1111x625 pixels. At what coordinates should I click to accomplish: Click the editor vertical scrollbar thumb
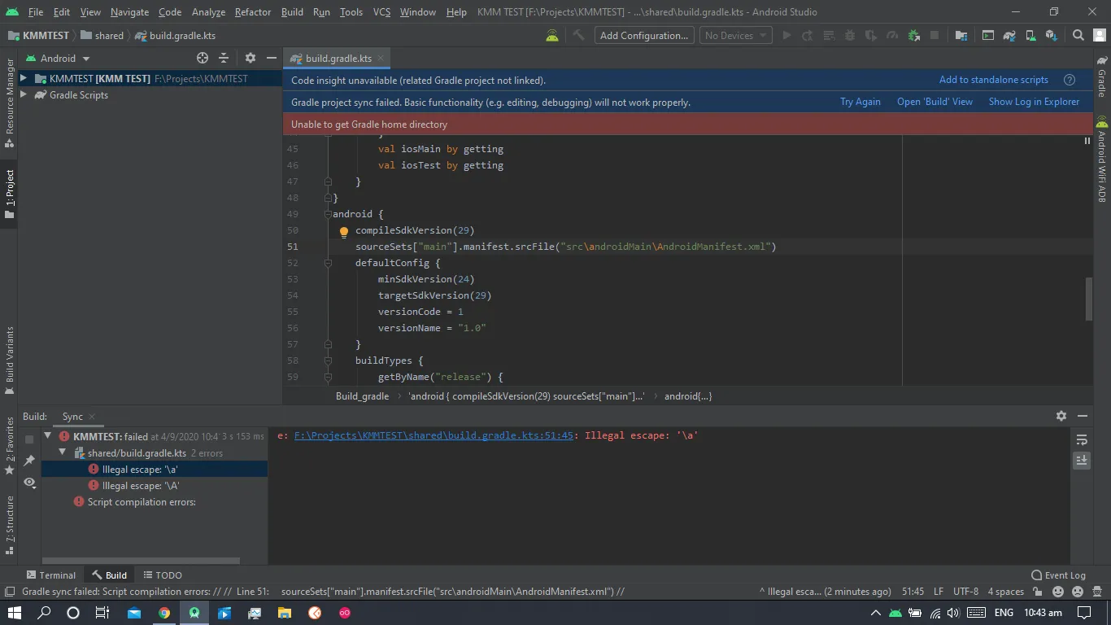(1088, 299)
